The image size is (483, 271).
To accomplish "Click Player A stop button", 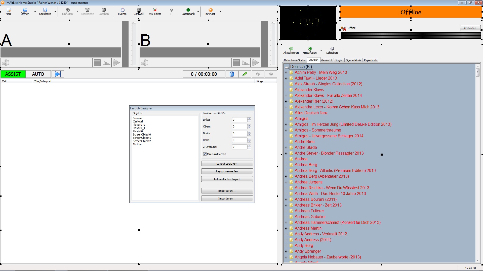I will (x=97, y=62).
